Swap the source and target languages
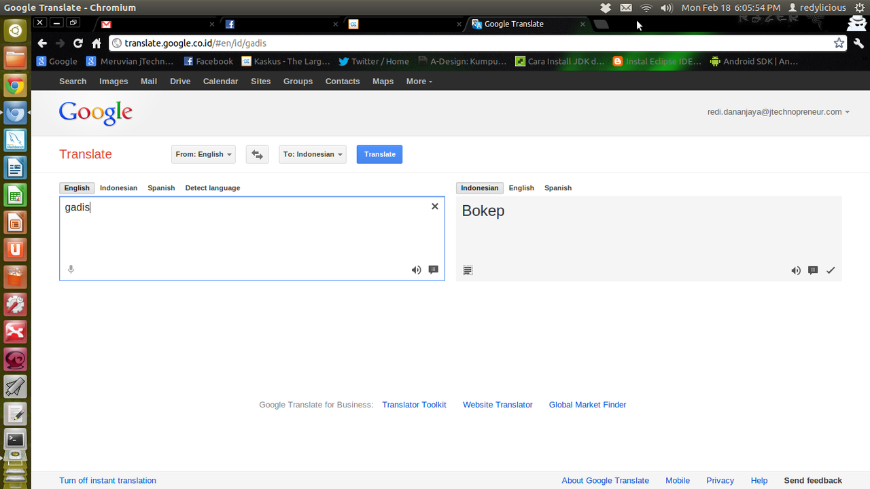This screenshot has height=489, width=870. pos(257,154)
